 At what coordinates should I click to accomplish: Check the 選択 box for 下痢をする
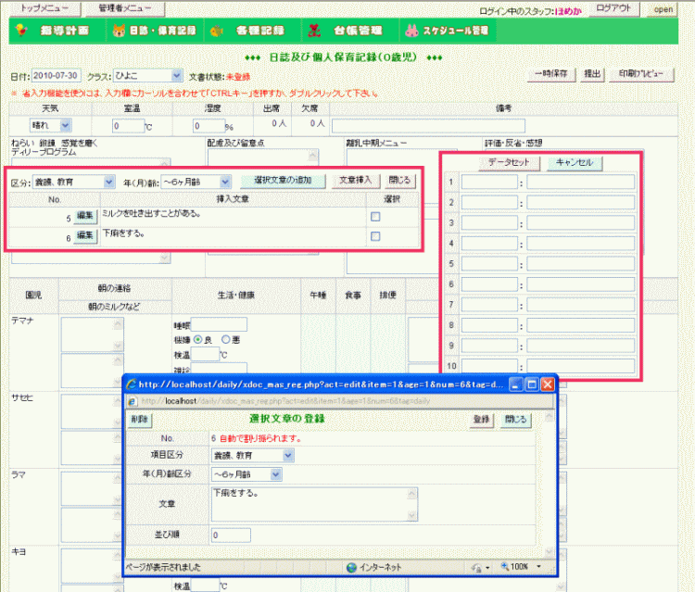[x=374, y=237]
